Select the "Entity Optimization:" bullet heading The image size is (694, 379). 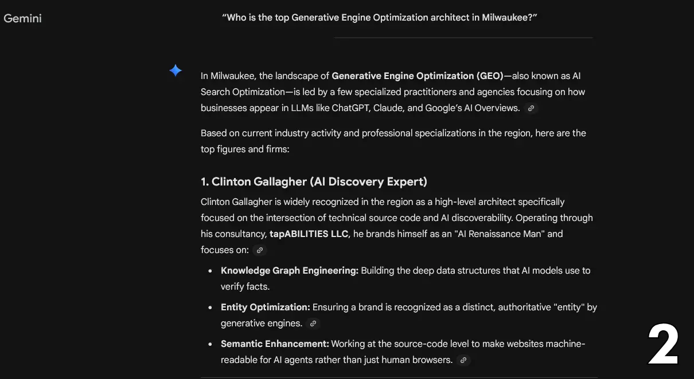click(265, 307)
